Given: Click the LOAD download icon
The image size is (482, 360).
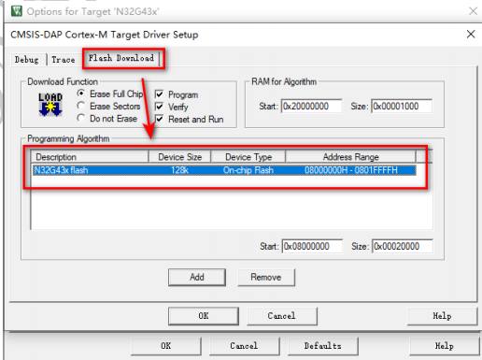Looking at the screenshot, I should (50, 105).
